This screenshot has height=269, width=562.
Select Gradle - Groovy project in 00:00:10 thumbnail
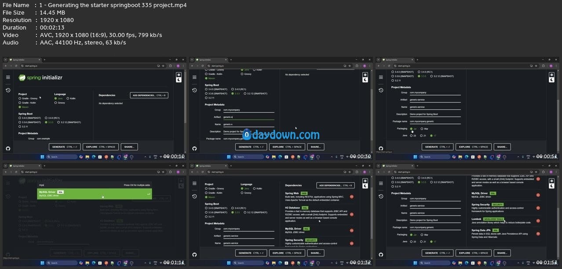(x=20, y=99)
